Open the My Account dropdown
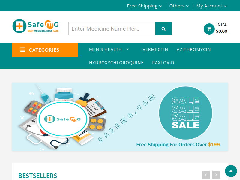240x180 pixels. pyautogui.click(x=211, y=6)
